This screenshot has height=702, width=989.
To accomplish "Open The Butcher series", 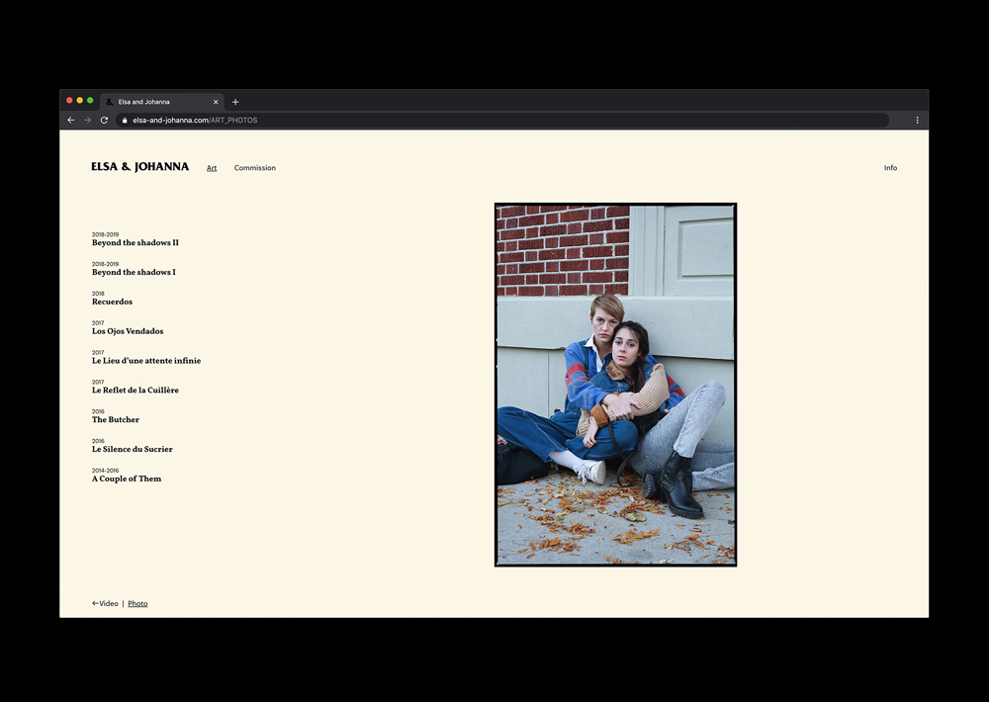I will click(116, 419).
